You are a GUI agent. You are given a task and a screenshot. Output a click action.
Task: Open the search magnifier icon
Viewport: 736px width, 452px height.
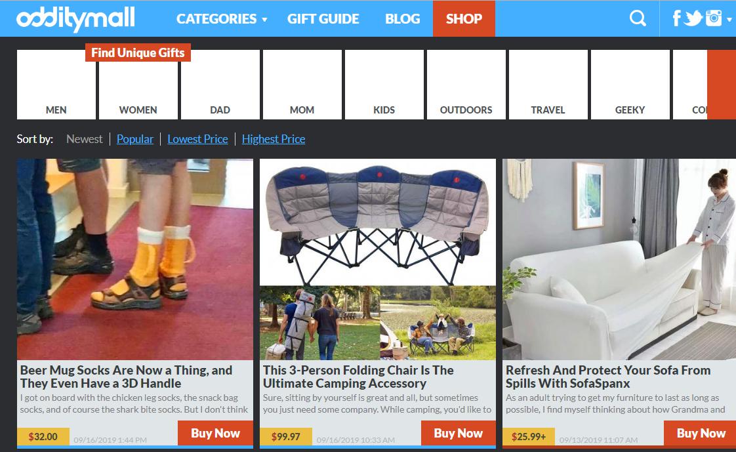point(638,18)
